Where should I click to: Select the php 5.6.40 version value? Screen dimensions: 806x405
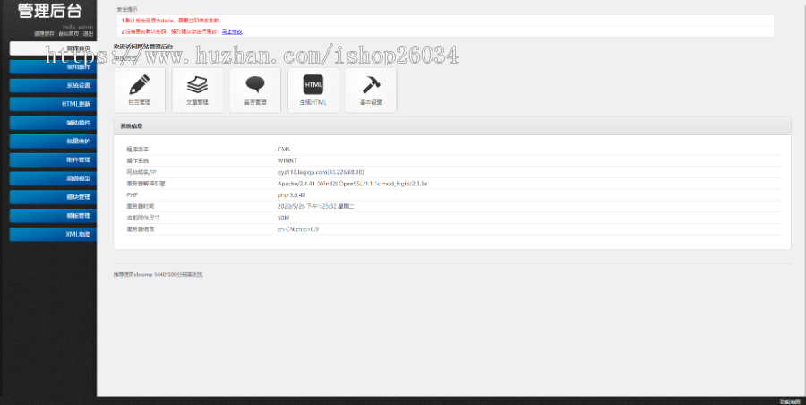291,195
